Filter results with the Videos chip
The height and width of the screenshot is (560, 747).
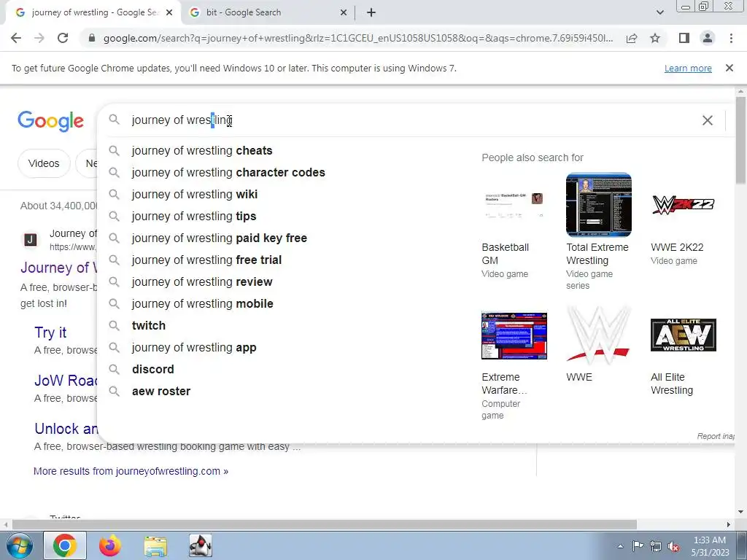pos(44,163)
